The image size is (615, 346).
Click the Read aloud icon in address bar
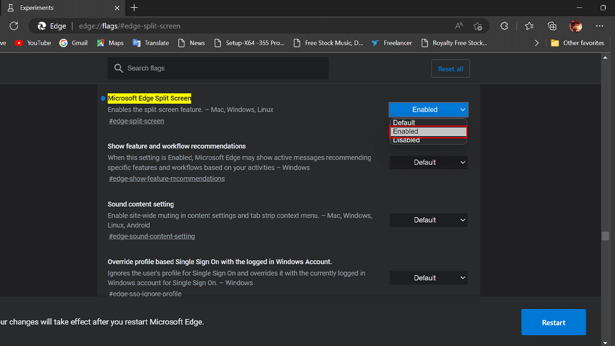[x=459, y=26]
